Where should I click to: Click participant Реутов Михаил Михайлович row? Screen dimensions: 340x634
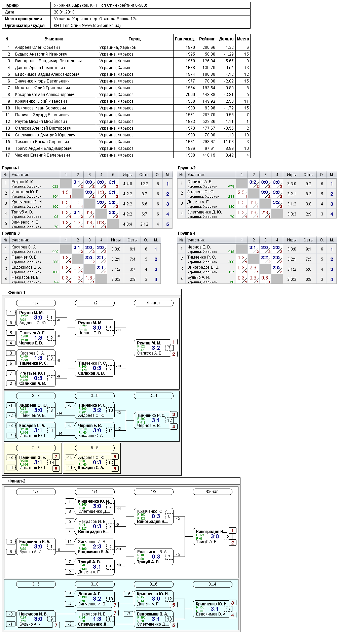click(126, 122)
